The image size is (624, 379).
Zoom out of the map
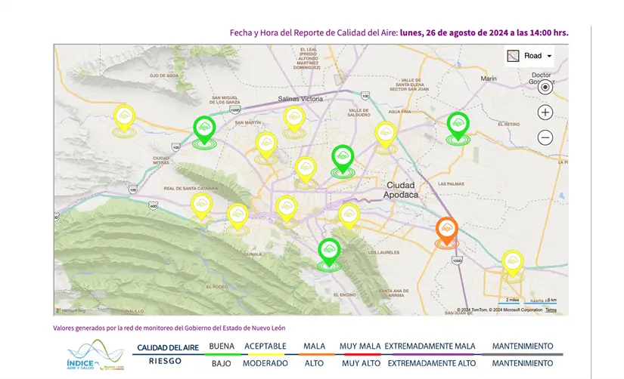pos(545,137)
